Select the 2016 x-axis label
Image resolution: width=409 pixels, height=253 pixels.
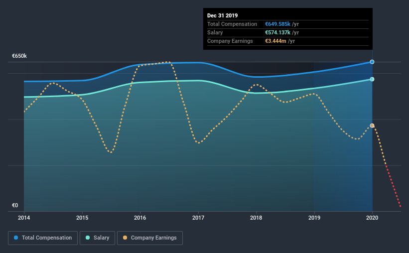140,218
